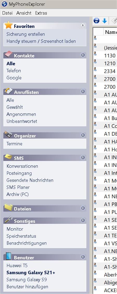117x294 pixels.
Task: Collapse the Kontakte section chevron
Action: (x=83, y=55)
